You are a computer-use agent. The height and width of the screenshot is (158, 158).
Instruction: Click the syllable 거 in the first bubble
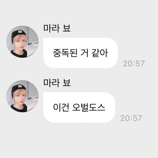click(85, 53)
